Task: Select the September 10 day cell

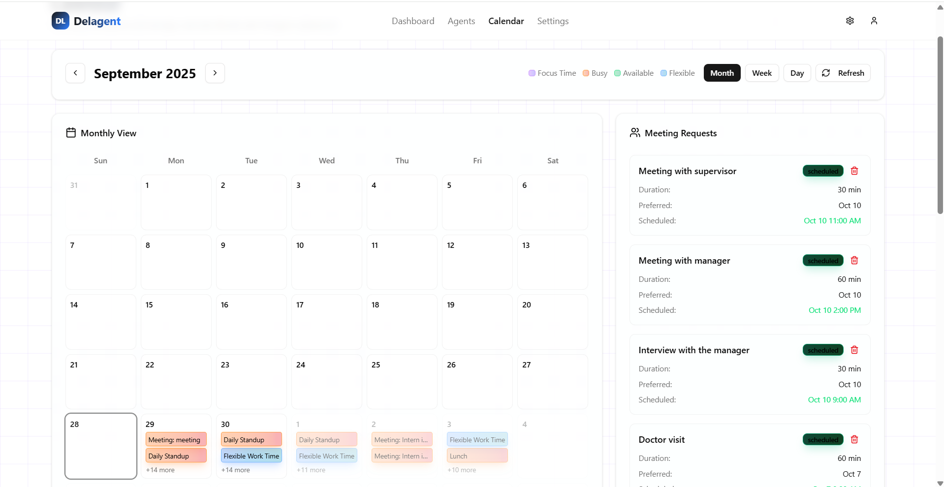Action: click(326, 262)
